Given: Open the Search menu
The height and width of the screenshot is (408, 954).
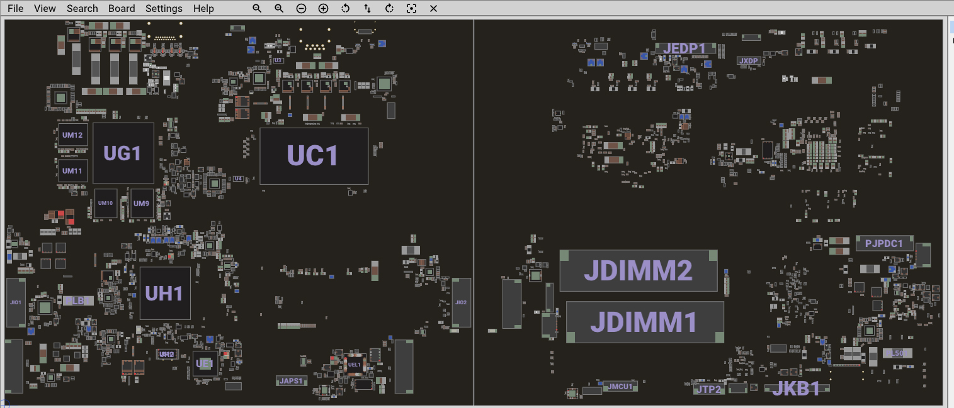Looking at the screenshot, I should click(82, 9).
